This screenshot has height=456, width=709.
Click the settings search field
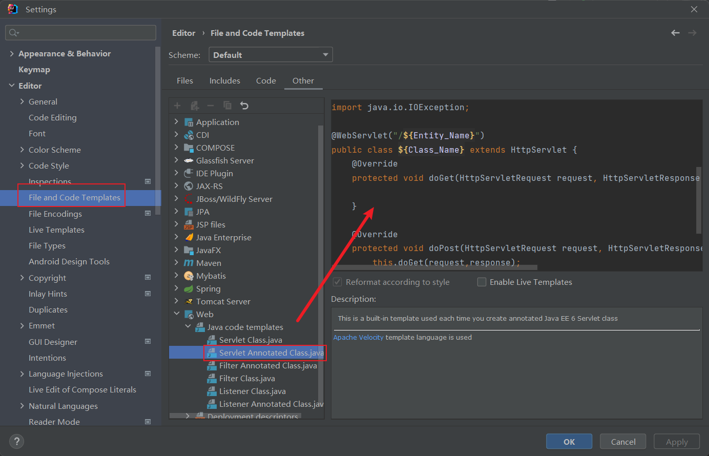(x=80, y=33)
